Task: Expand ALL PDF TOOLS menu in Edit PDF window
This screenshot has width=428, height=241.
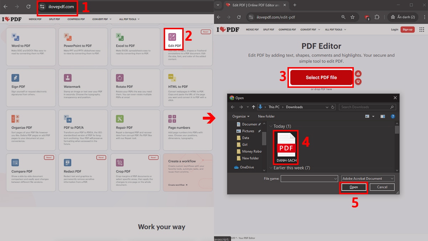Action: click(x=335, y=30)
